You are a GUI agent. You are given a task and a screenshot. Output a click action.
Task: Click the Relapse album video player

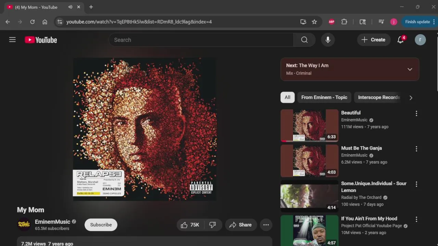coord(144,129)
